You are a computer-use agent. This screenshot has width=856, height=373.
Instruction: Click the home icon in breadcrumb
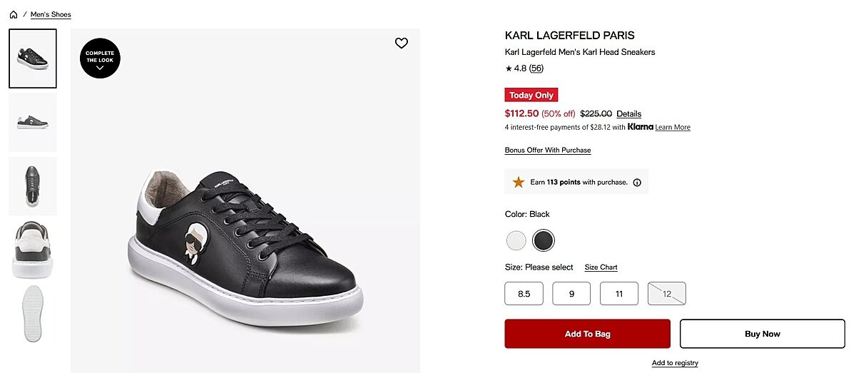click(x=13, y=14)
